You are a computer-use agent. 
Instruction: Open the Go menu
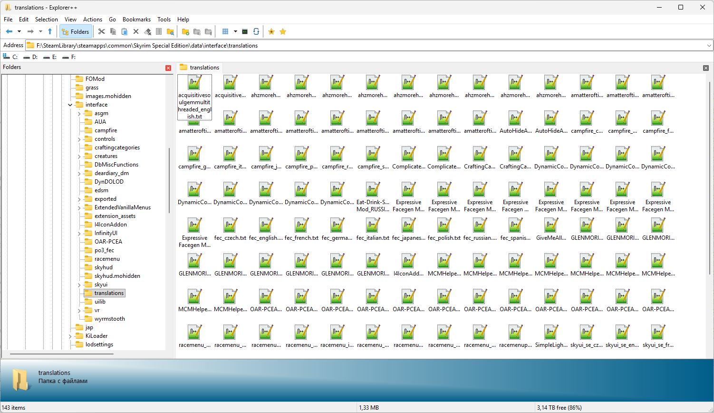click(112, 20)
